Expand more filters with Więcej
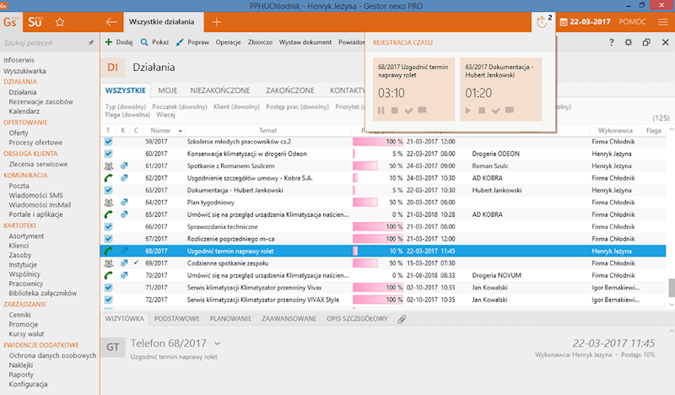 [x=165, y=115]
